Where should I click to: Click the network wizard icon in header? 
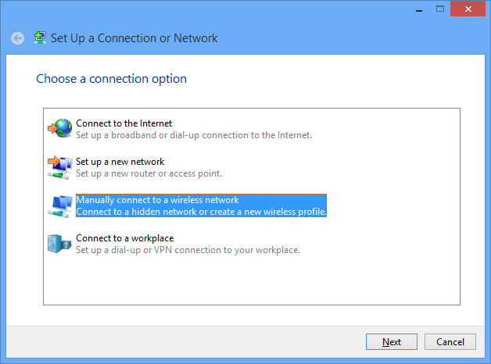[40, 37]
